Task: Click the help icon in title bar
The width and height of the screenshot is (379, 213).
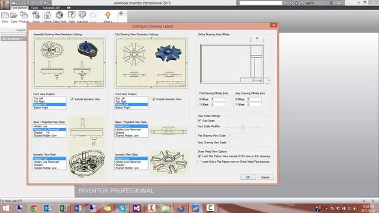Action: pyautogui.click(x=339, y=3)
